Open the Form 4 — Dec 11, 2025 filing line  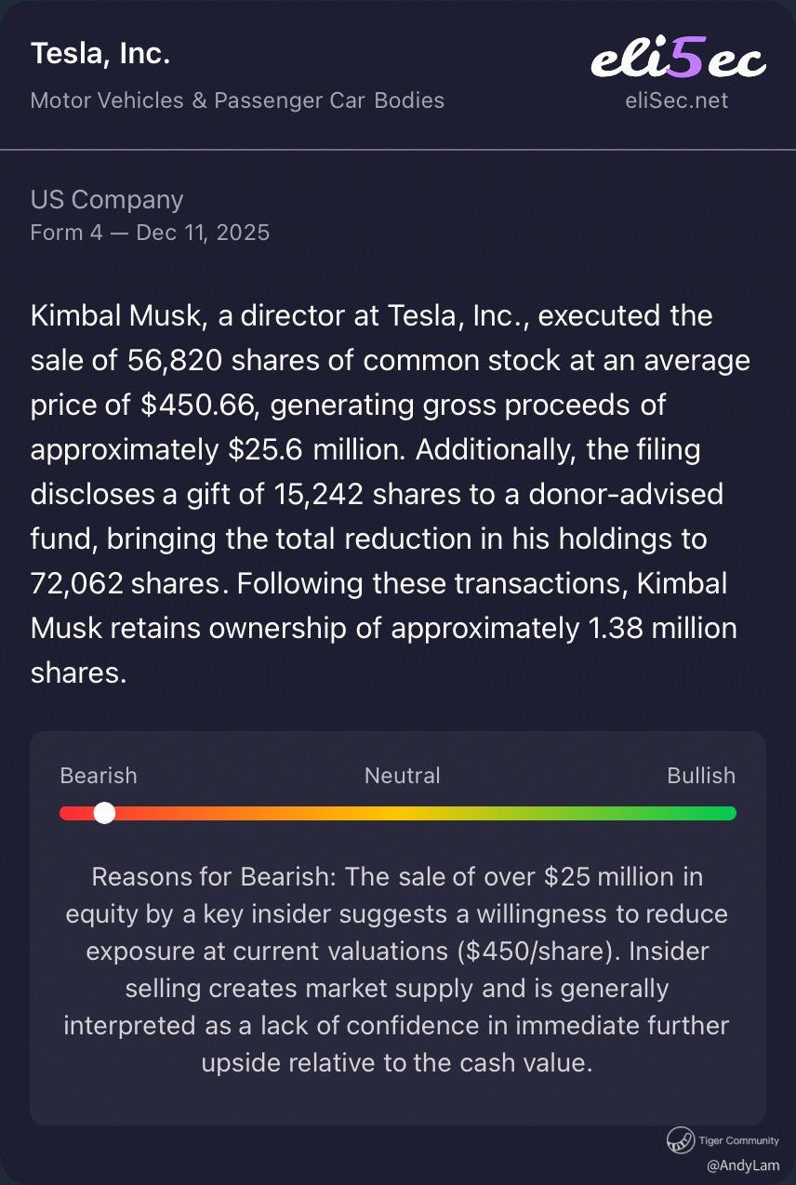click(150, 232)
